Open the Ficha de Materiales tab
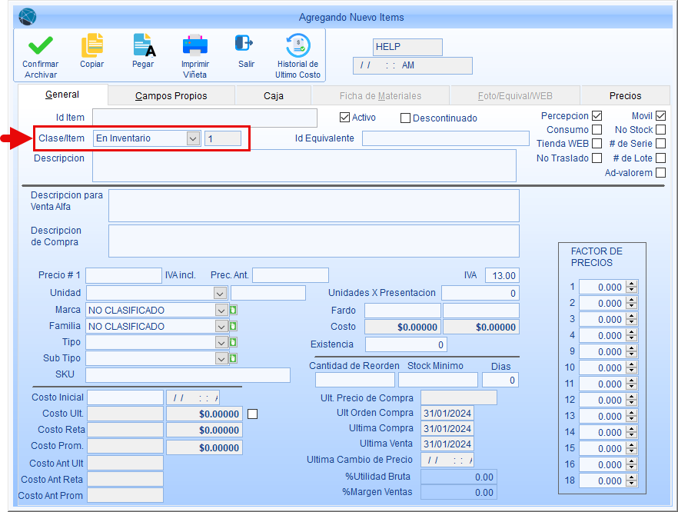The image size is (678, 512). (x=381, y=95)
